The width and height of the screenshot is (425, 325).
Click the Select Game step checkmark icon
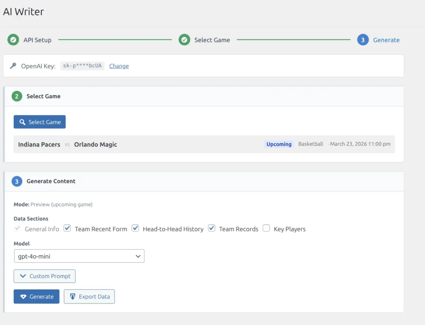click(184, 40)
